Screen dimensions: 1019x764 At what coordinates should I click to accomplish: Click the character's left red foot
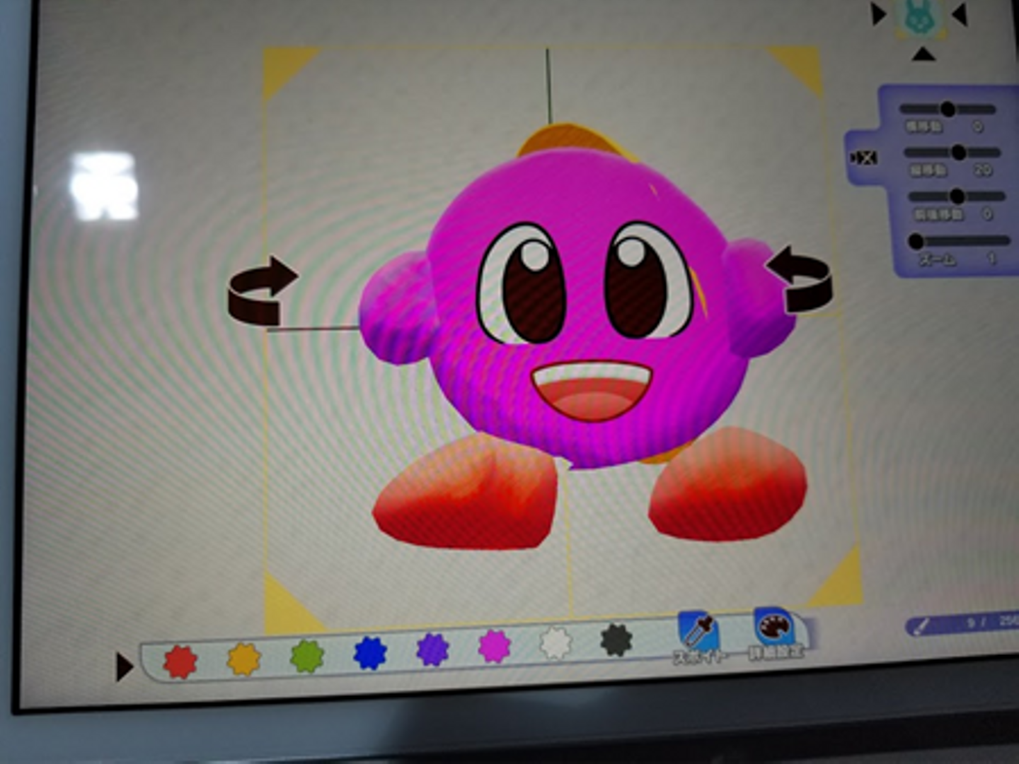coord(466,490)
